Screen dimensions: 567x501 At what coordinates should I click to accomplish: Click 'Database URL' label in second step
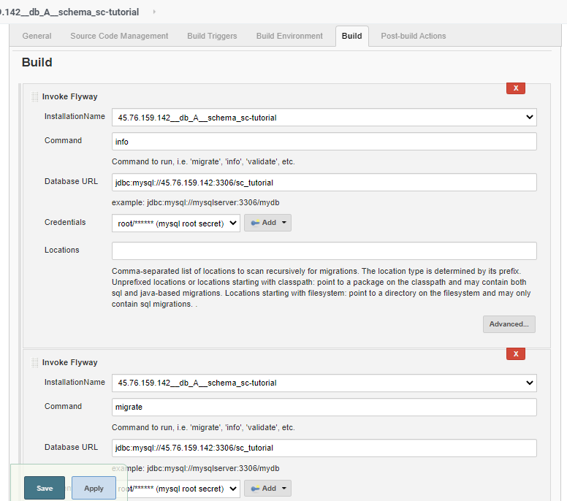tap(71, 447)
